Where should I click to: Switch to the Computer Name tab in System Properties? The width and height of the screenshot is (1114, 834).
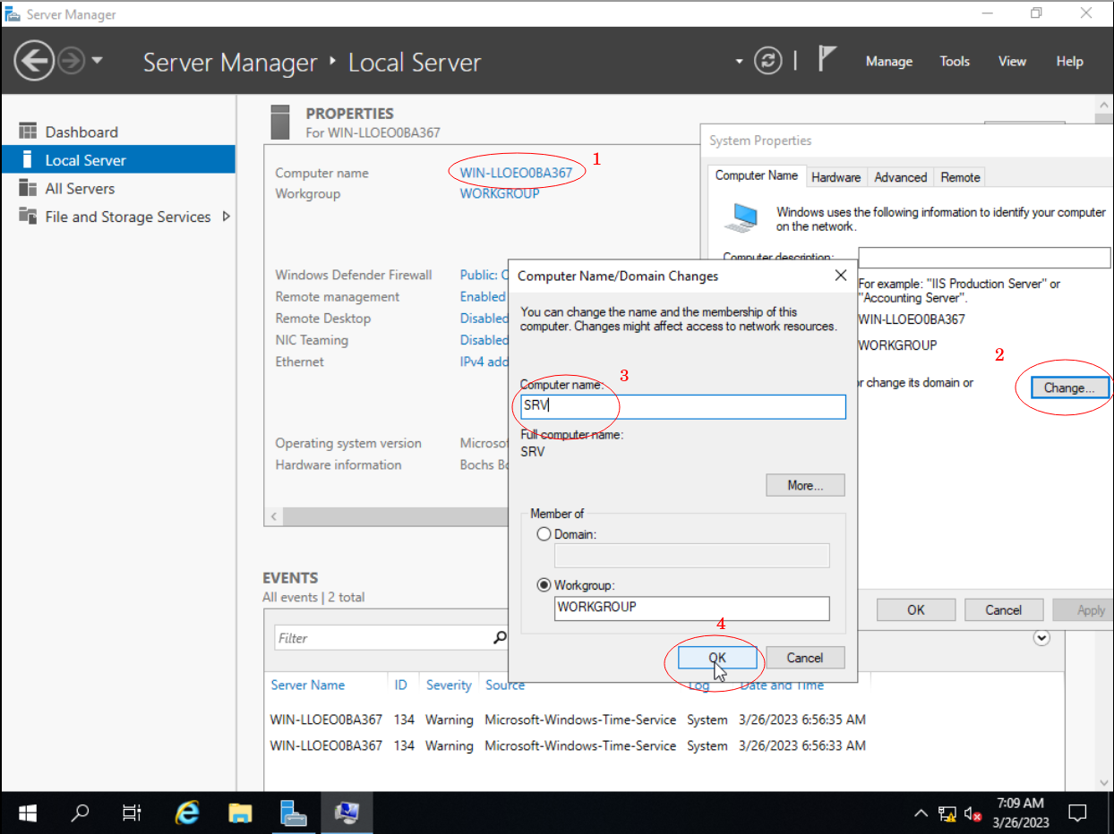coord(757,175)
